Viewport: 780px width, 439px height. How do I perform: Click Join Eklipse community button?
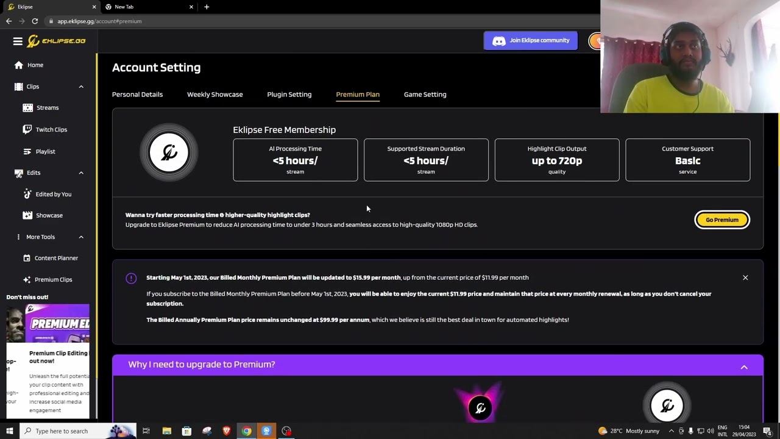pyautogui.click(x=531, y=41)
